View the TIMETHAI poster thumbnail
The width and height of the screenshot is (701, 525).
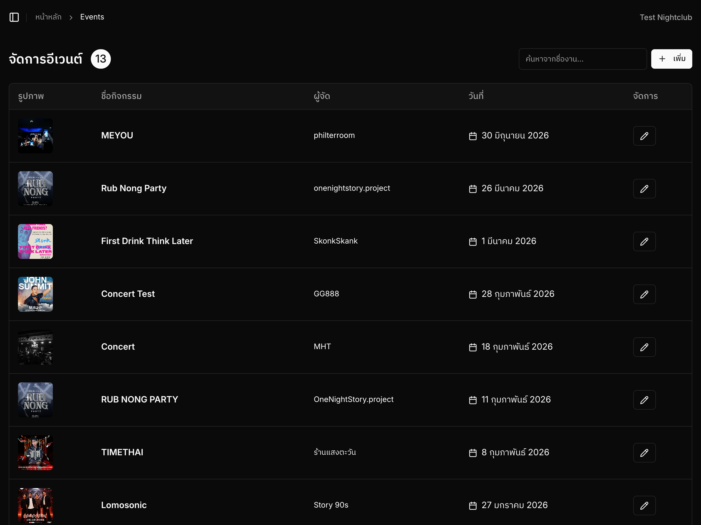(x=35, y=453)
